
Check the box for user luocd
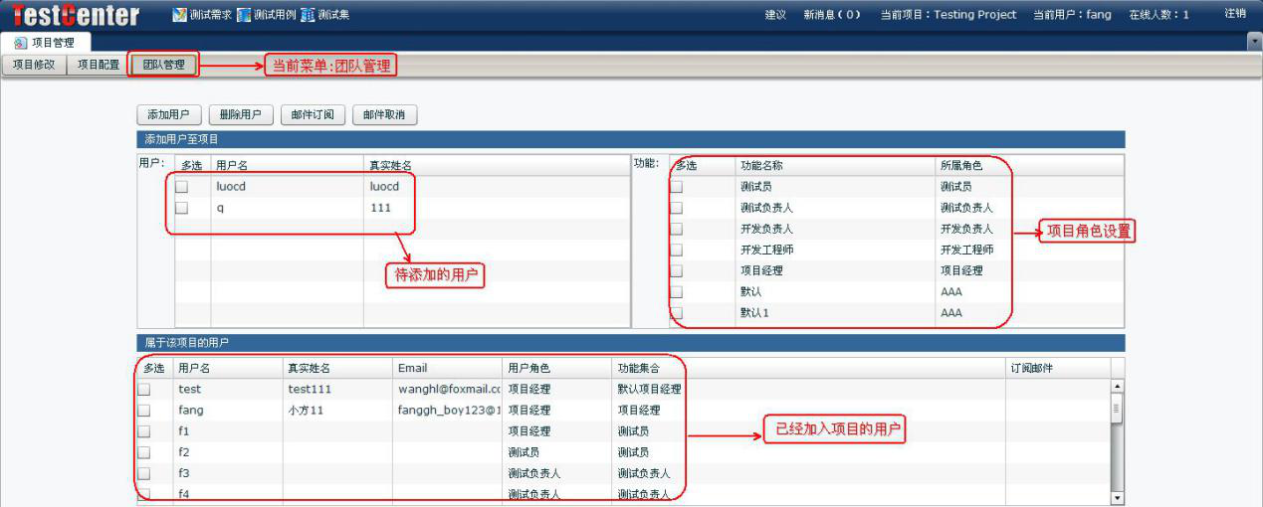click(181, 186)
